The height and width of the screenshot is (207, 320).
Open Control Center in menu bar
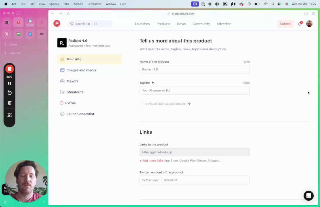point(279,4)
